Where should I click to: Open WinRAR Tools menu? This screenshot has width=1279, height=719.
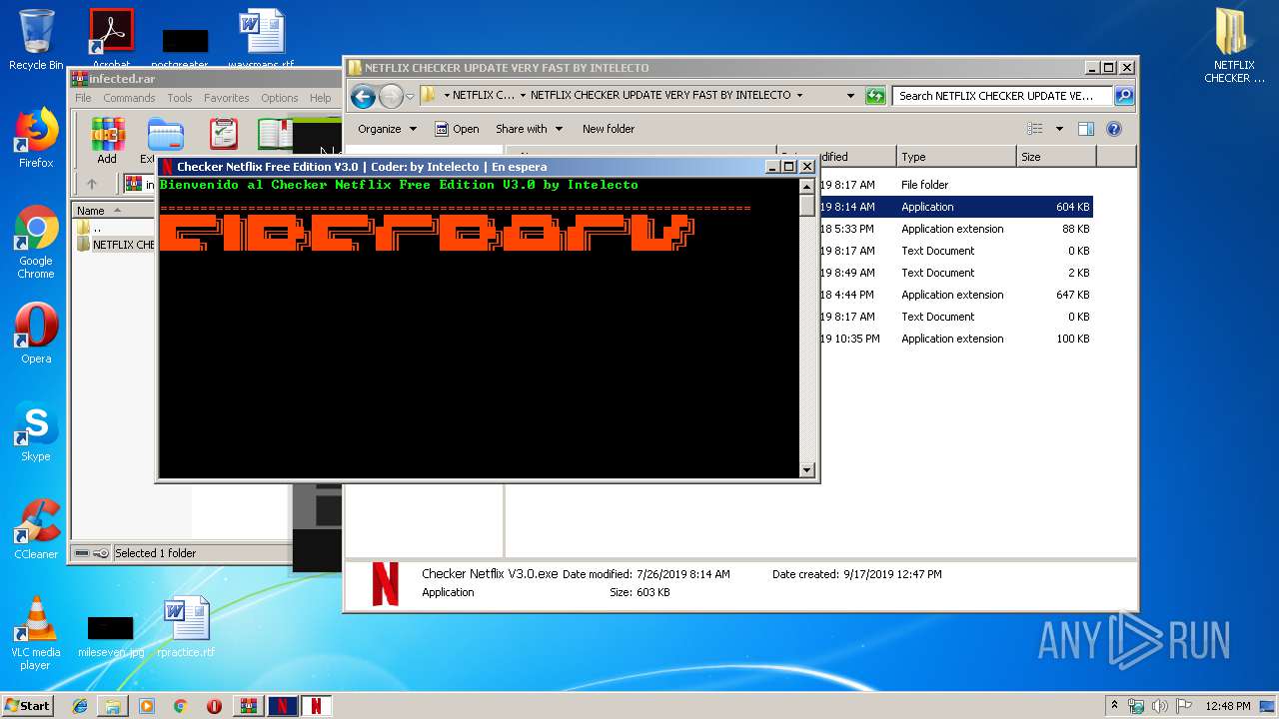pos(180,98)
